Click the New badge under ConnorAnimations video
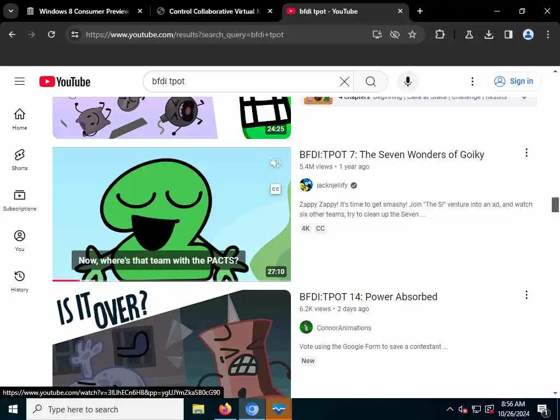Viewport: 560px width, 420px height. (308, 361)
